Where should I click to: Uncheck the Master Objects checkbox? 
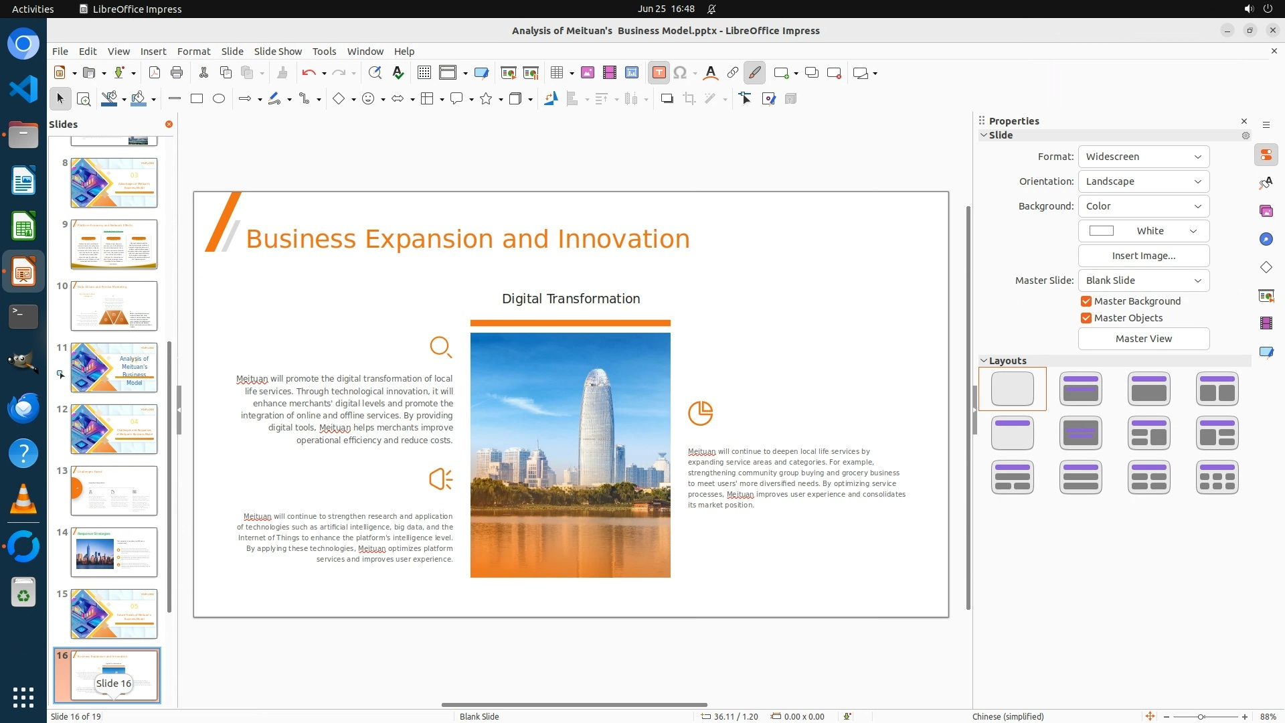(x=1086, y=318)
